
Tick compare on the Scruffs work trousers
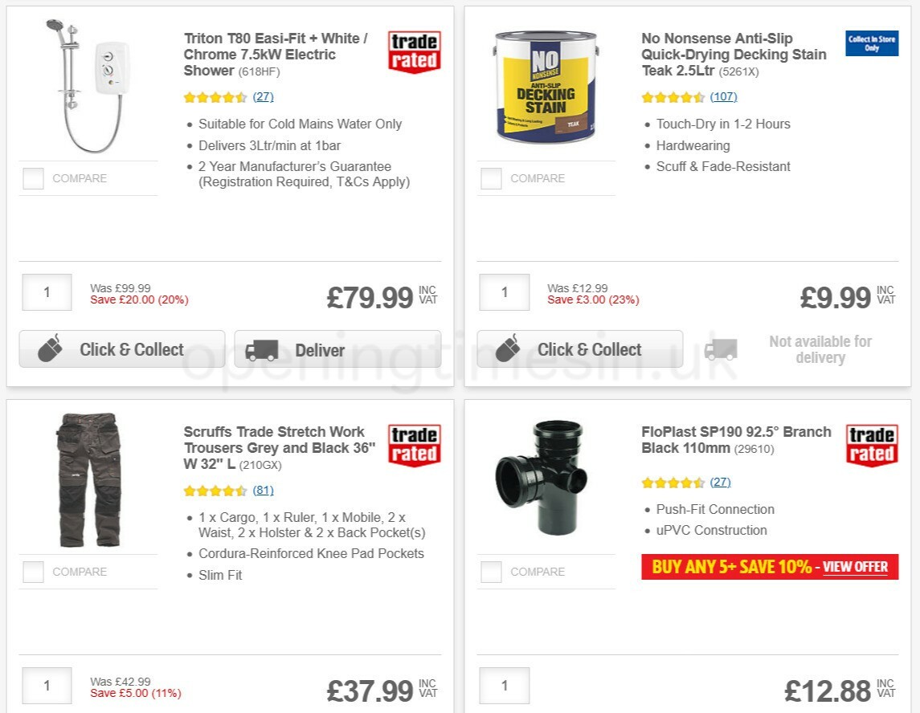click(x=33, y=572)
